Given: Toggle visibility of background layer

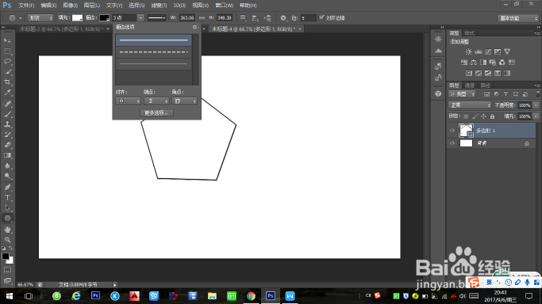Looking at the screenshot, I should (452, 143).
